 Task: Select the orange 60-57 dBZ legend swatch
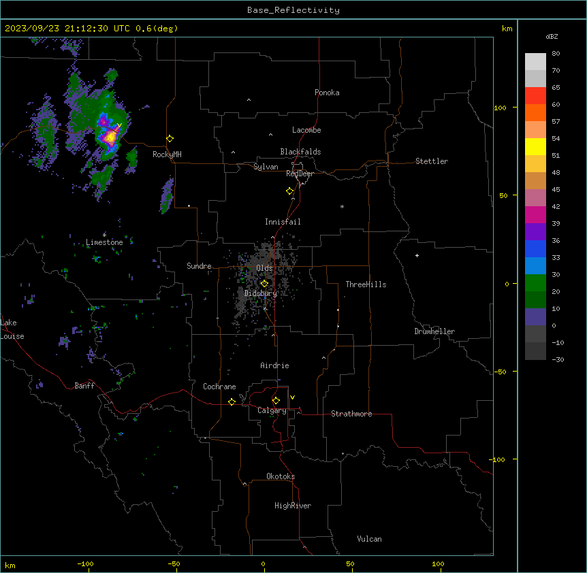pos(535,112)
